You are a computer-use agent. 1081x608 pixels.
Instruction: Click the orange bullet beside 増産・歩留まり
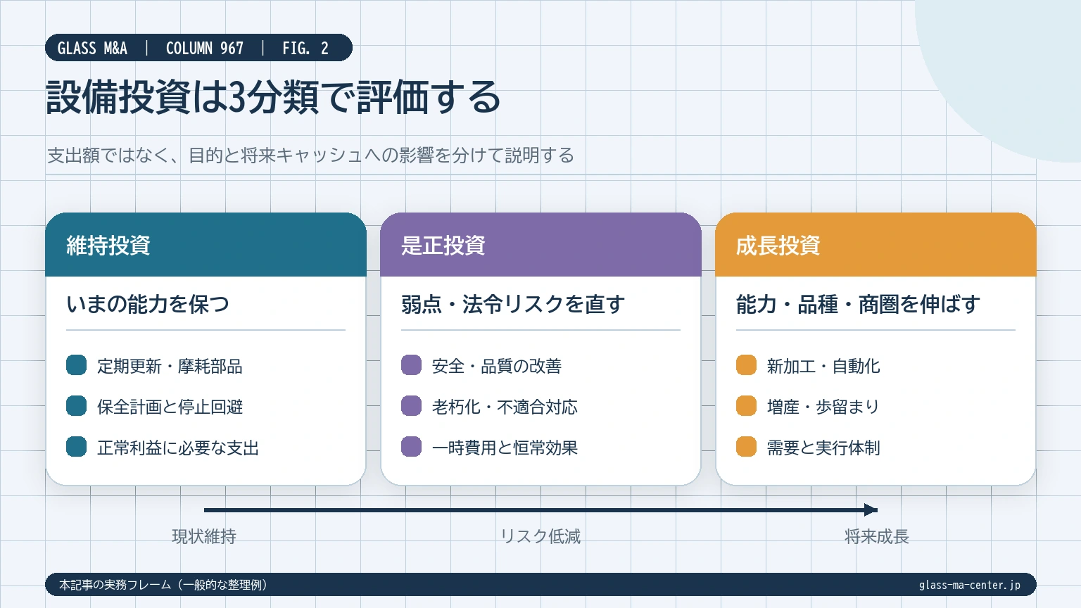coord(746,406)
